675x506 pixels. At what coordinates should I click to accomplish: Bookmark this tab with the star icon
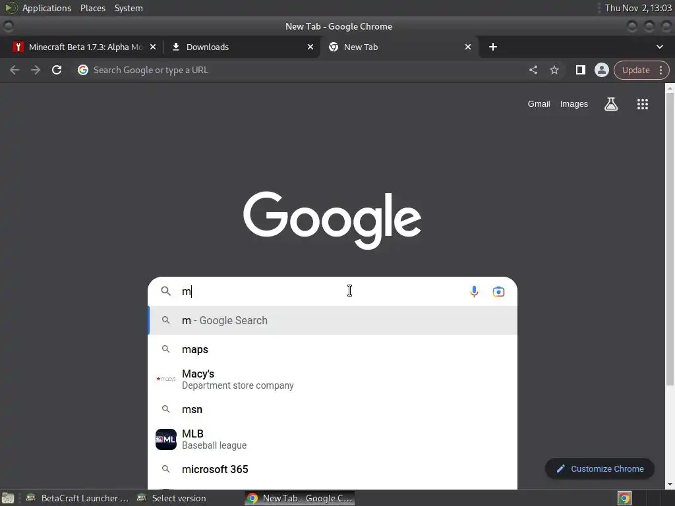[x=554, y=70]
